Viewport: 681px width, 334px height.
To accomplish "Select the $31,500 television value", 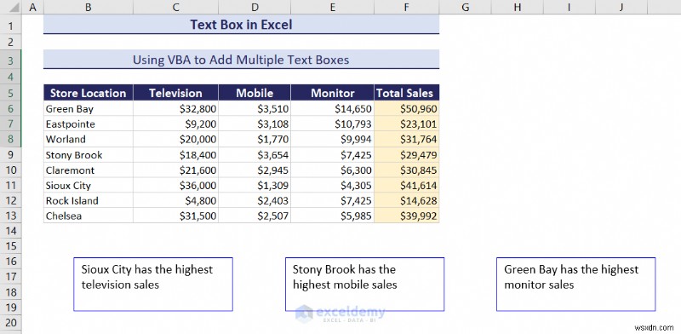I will pyautogui.click(x=175, y=216).
